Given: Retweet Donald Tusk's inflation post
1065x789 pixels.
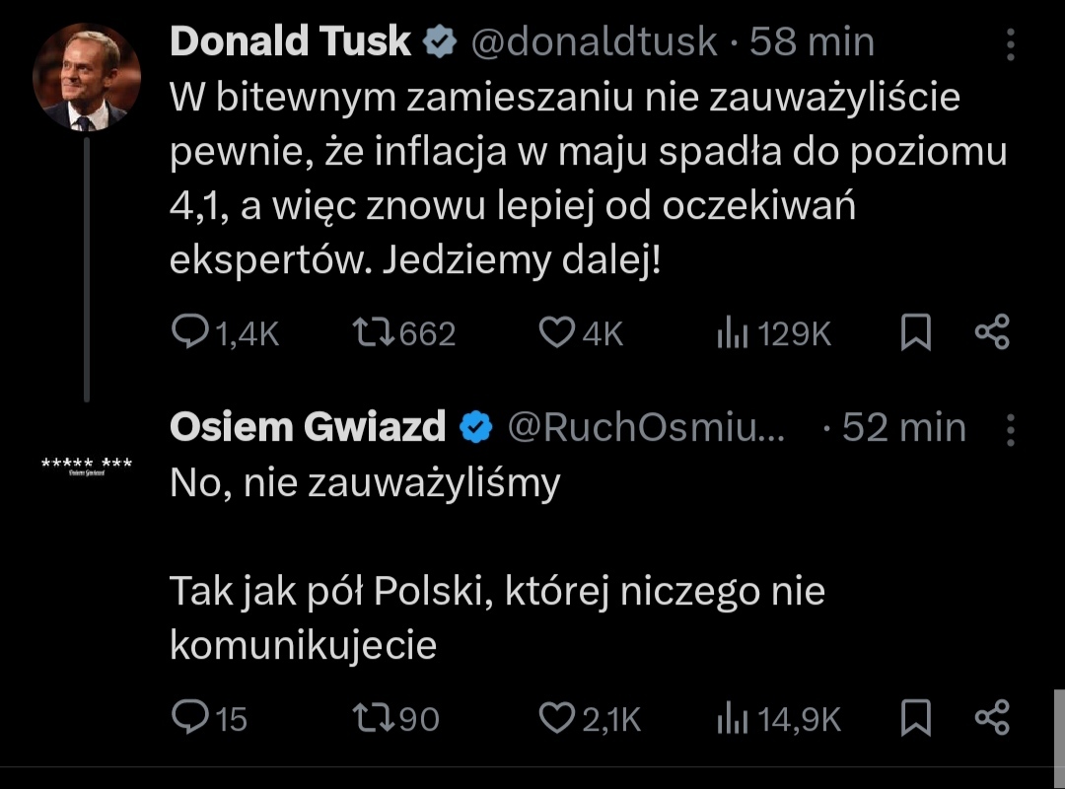Looking at the screenshot, I should (x=372, y=333).
